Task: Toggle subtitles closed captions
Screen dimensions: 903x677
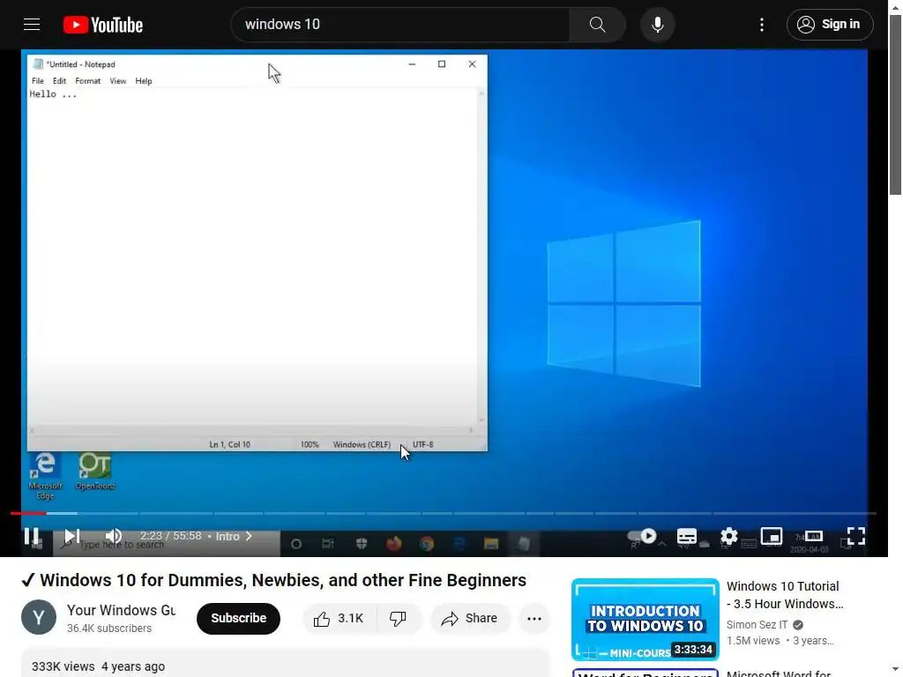Action: coord(686,536)
